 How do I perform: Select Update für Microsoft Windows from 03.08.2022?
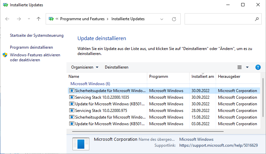point(164,124)
